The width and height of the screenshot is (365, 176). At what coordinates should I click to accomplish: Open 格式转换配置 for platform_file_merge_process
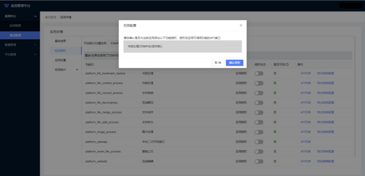pyautogui.click(x=325, y=112)
